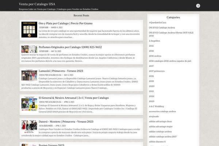Open category #QuedateEnCasa
This screenshot has height=146, width=219.
click(158, 23)
